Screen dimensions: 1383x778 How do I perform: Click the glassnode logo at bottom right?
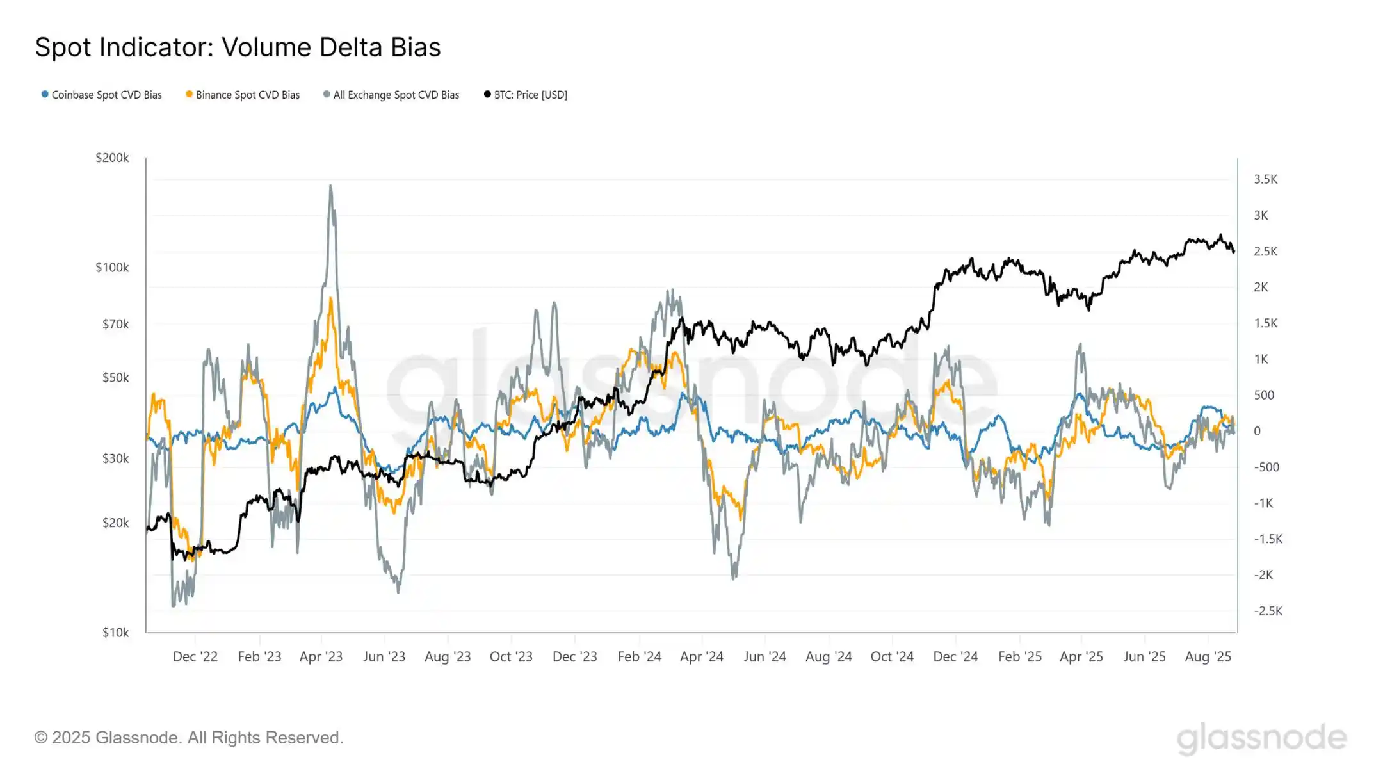pos(1261,738)
